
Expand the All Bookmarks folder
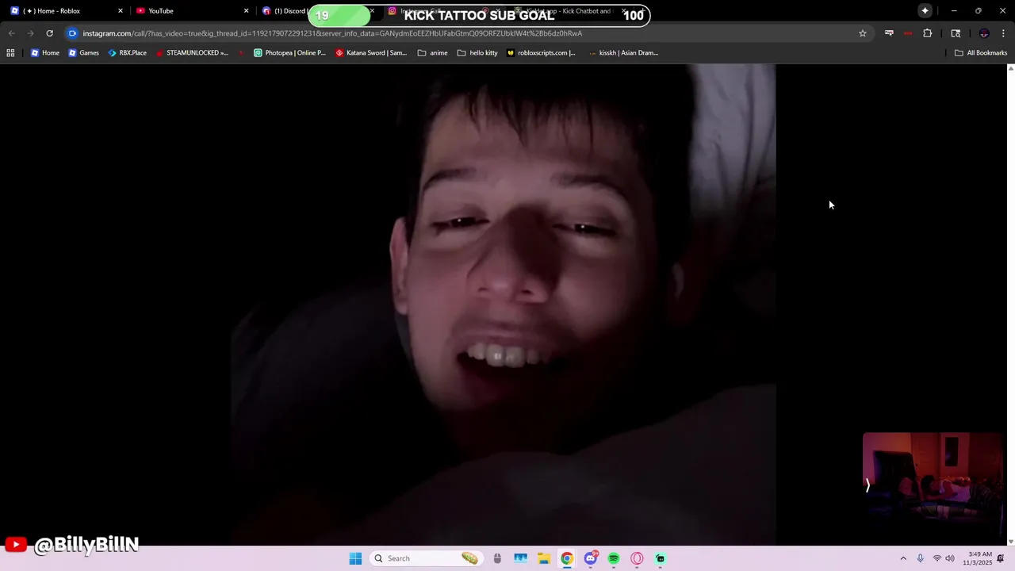(x=981, y=53)
